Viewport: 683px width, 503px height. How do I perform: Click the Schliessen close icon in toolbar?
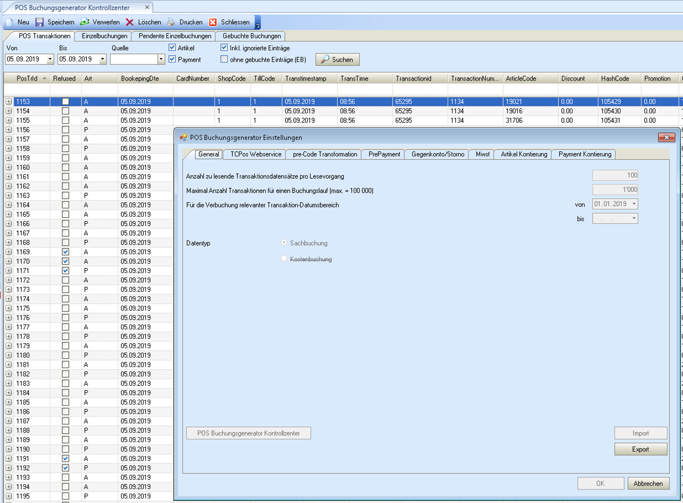[213, 22]
